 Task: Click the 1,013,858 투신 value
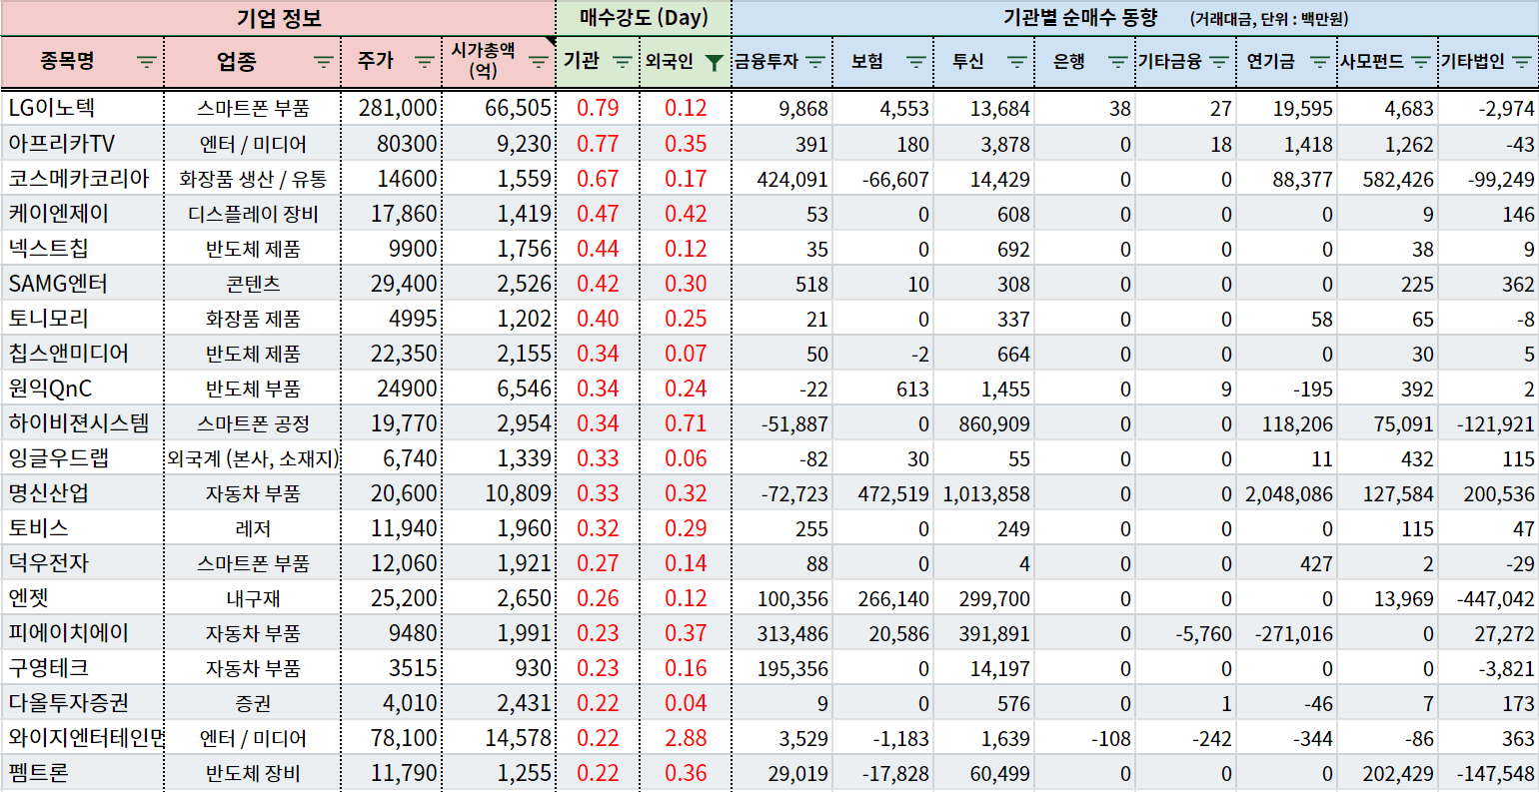pyautogui.click(x=984, y=493)
